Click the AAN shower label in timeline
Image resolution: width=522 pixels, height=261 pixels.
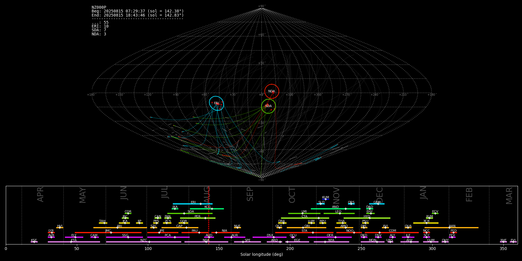tap(452, 226)
